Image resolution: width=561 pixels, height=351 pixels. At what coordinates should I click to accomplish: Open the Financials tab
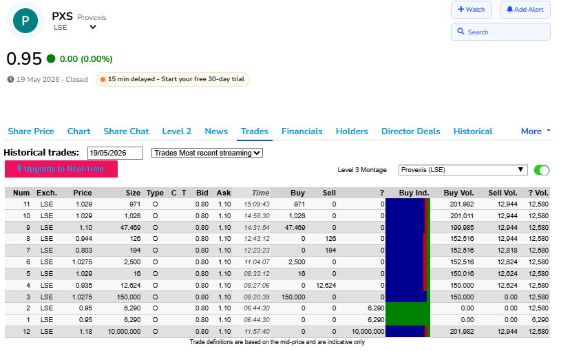(x=302, y=131)
